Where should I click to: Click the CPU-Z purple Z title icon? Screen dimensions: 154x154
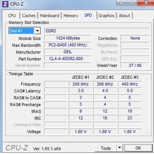(x=5, y=4)
